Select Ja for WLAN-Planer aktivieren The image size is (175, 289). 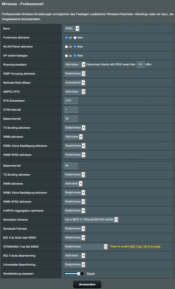coord(66,47)
